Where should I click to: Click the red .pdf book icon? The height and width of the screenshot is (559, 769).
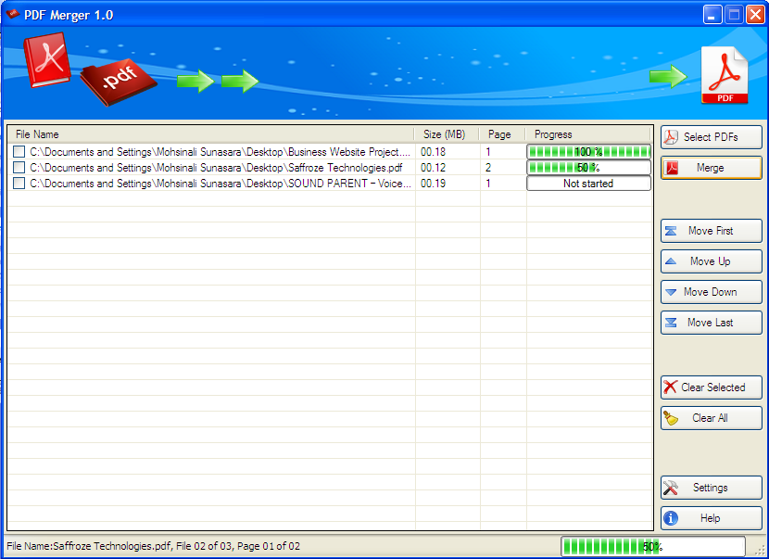(x=119, y=82)
